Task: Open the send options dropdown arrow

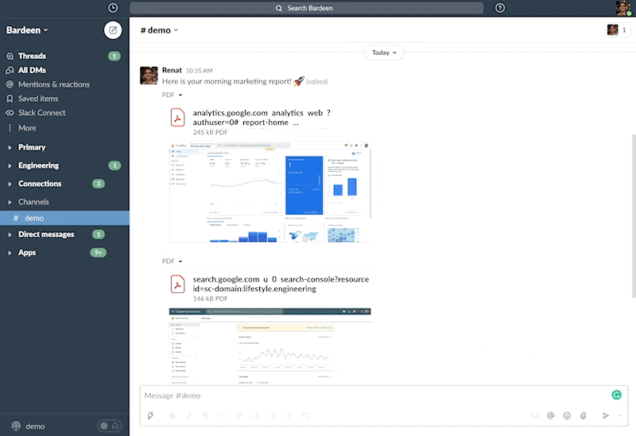Action: point(620,415)
